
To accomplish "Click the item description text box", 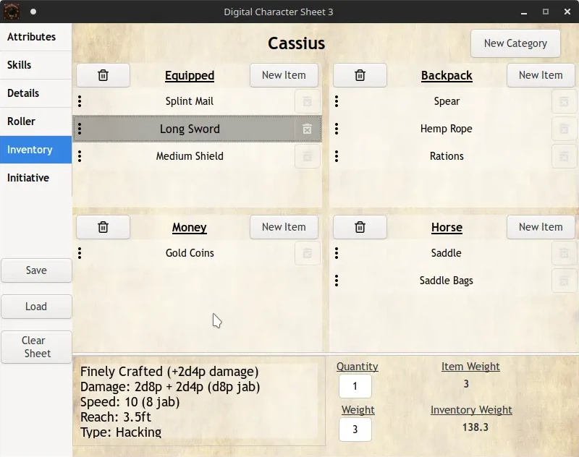I will 199,401.
